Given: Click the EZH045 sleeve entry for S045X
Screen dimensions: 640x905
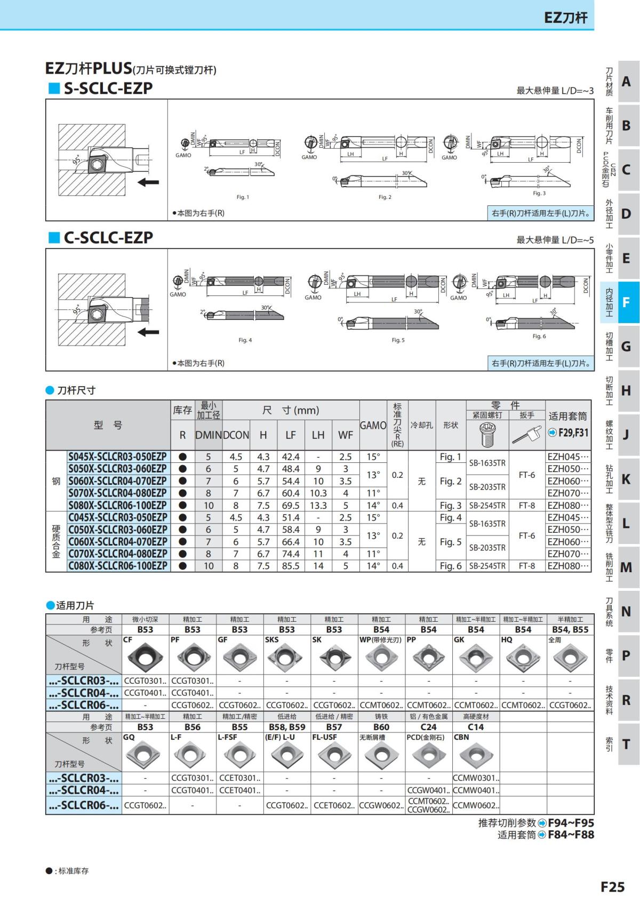Looking at the screenshot, I should click(569, 456).
